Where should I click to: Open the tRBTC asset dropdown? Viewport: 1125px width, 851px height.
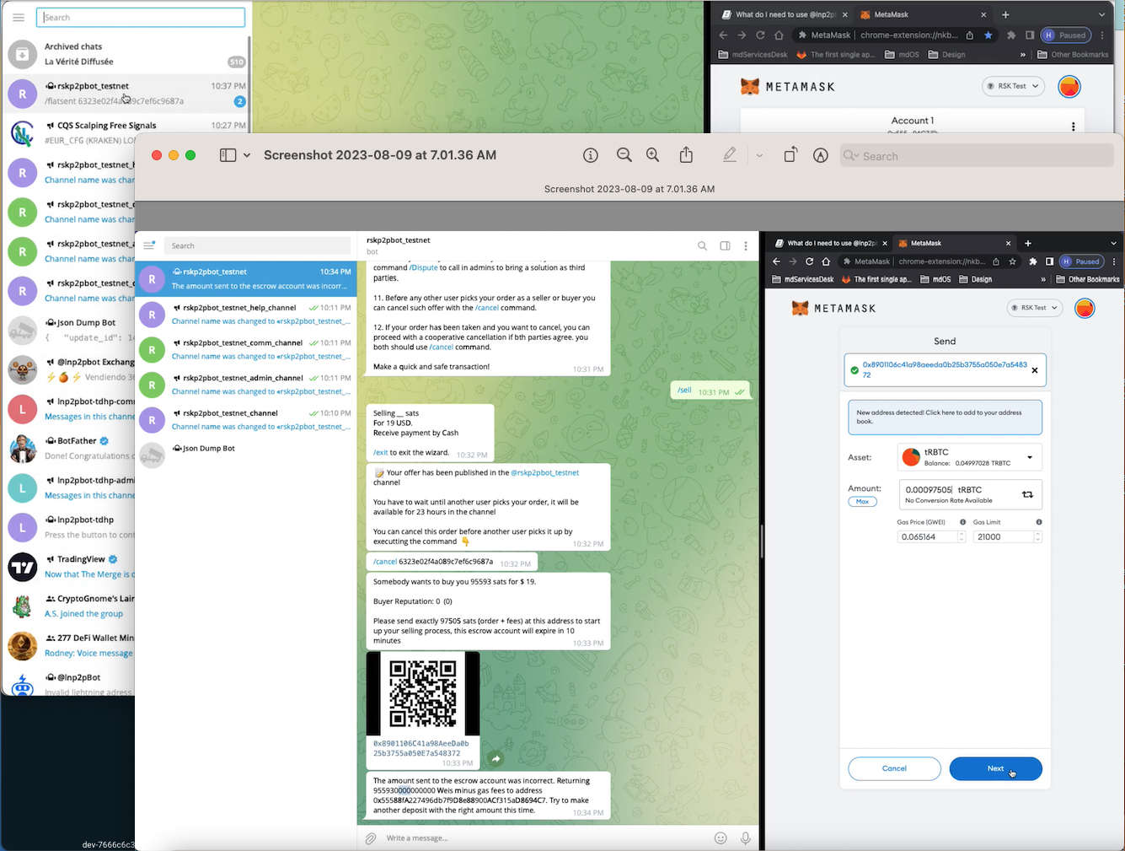tap(1029, 457)
